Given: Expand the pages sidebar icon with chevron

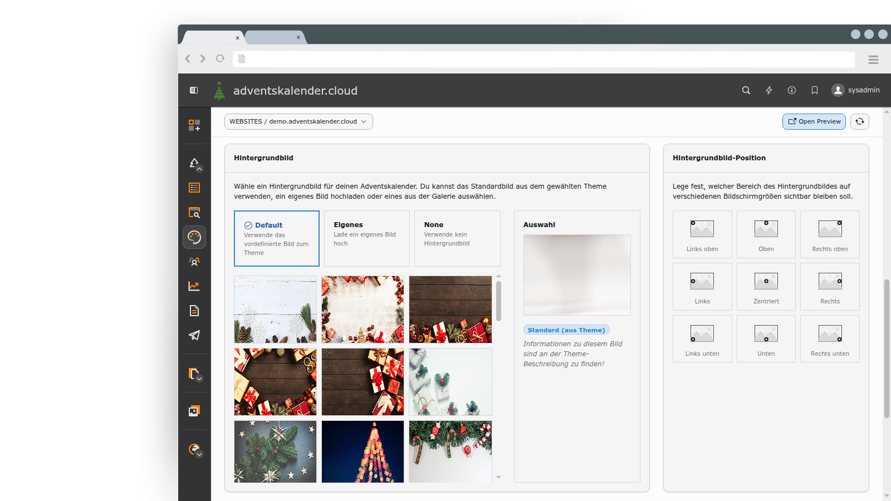Looking at the screenshot, I should (194, 374).
